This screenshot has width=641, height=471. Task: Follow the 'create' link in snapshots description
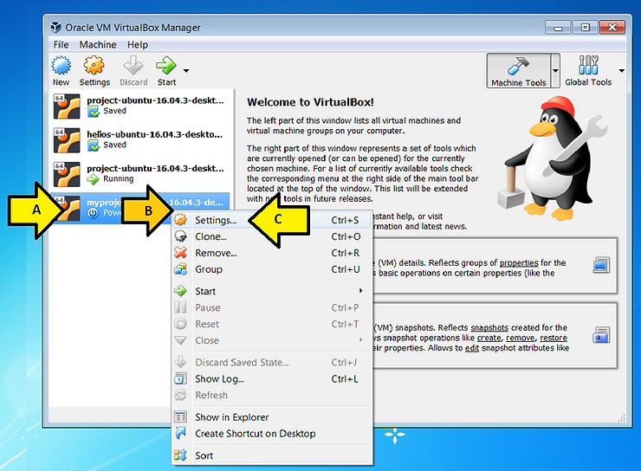coord(489,338)
